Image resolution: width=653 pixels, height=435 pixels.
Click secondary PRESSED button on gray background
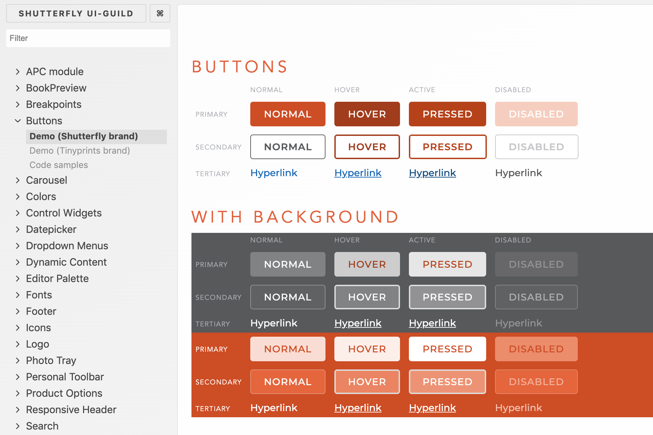click(x=448, y=297)
